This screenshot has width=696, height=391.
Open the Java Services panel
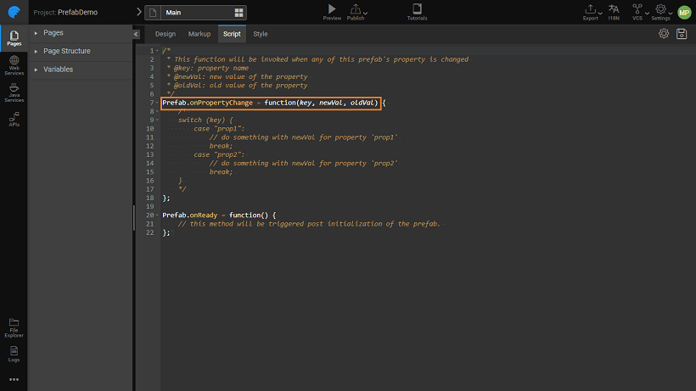pyautogui.click(x=14, y=92)
